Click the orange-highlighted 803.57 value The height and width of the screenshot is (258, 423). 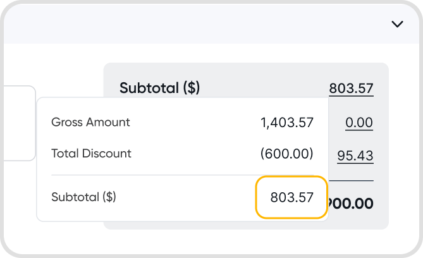[291, 197]
